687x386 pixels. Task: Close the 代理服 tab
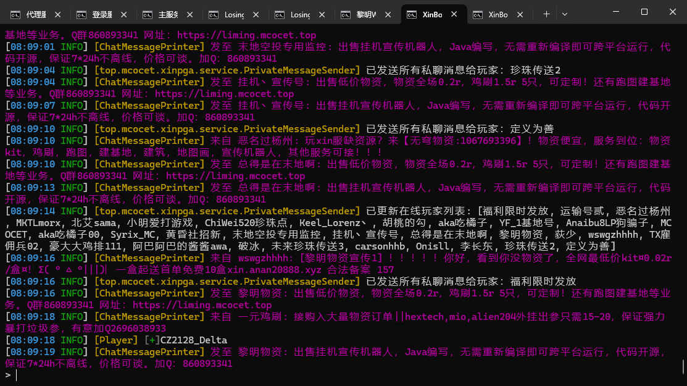[x=58, y=14]
